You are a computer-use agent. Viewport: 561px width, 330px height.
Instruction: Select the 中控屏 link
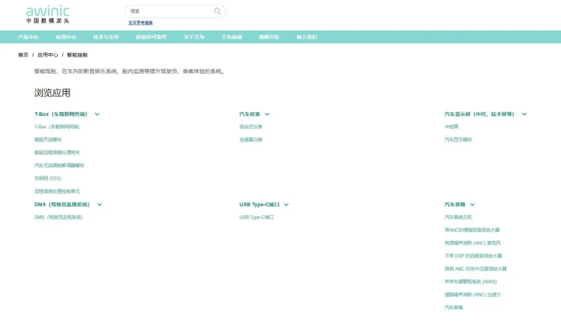point(451,127)
